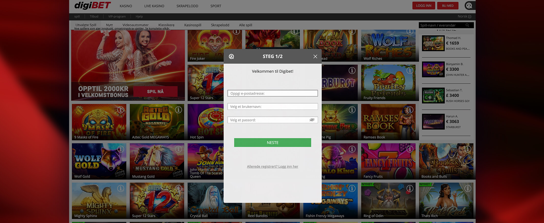Open Harun A. Starburst winner thumbnail

tap(433, 121)
